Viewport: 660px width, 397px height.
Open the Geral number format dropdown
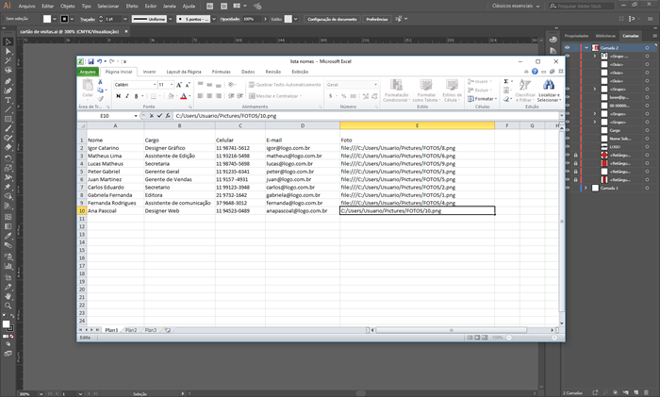click(375, 85)
